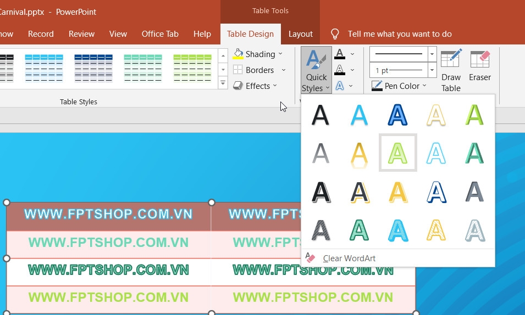
Task: Open the table Effects dropdown
Action: [x=255, y=86]
